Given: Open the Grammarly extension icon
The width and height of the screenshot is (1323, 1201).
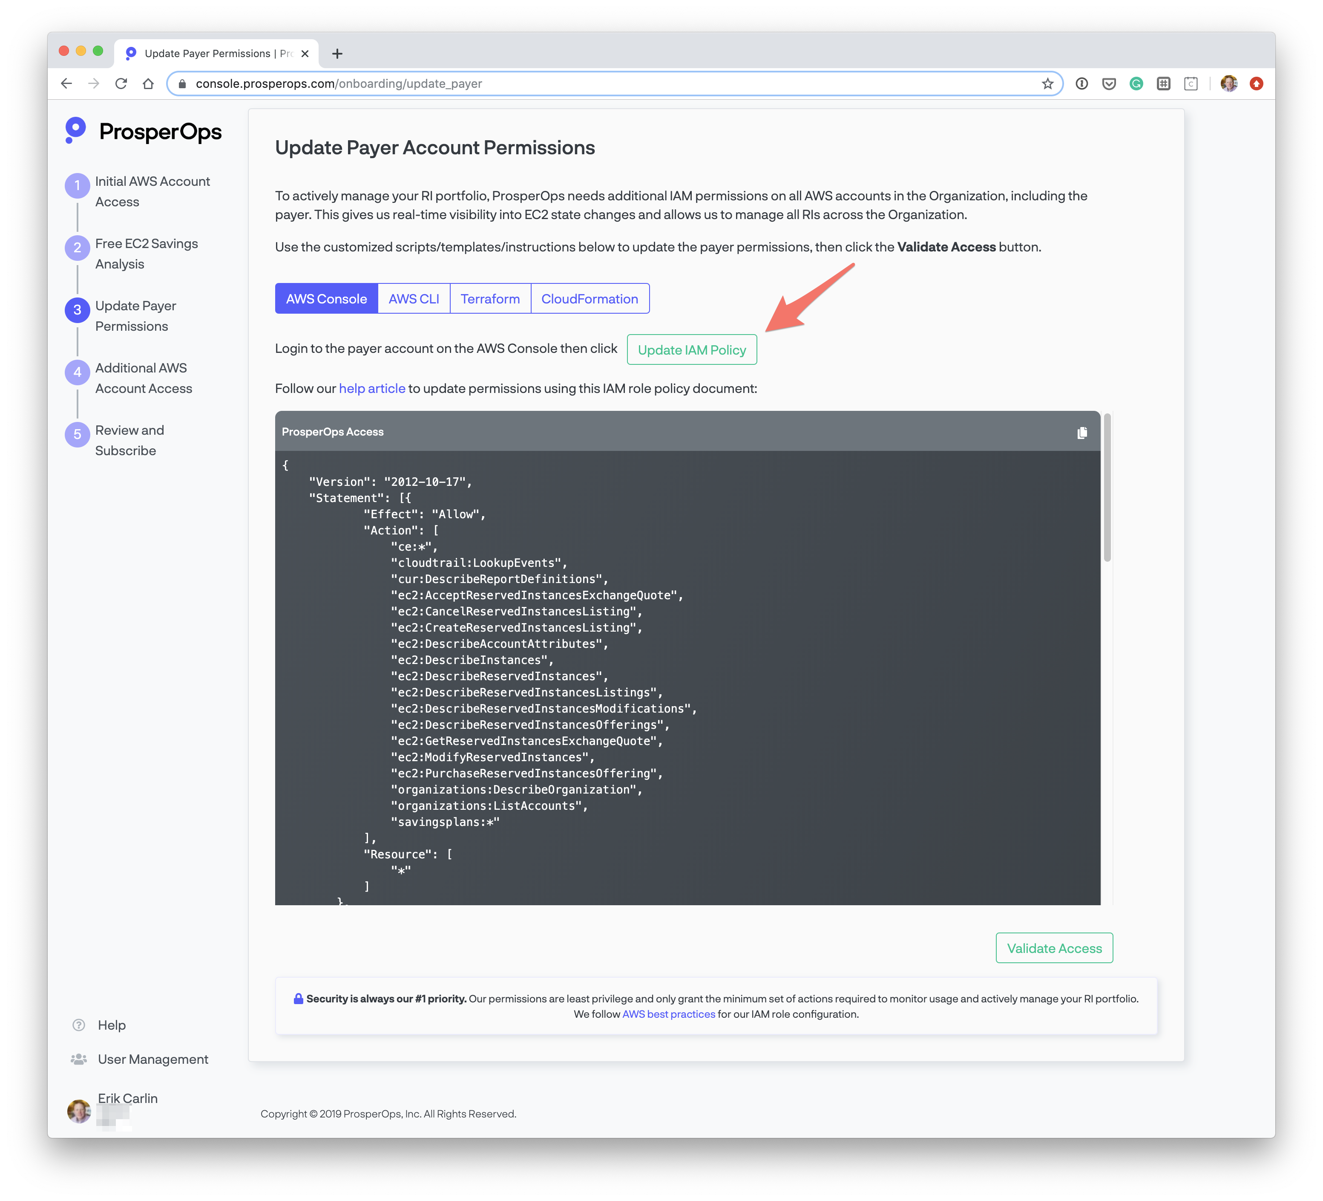Looking at the screenshot, I should coord(1136,84).
